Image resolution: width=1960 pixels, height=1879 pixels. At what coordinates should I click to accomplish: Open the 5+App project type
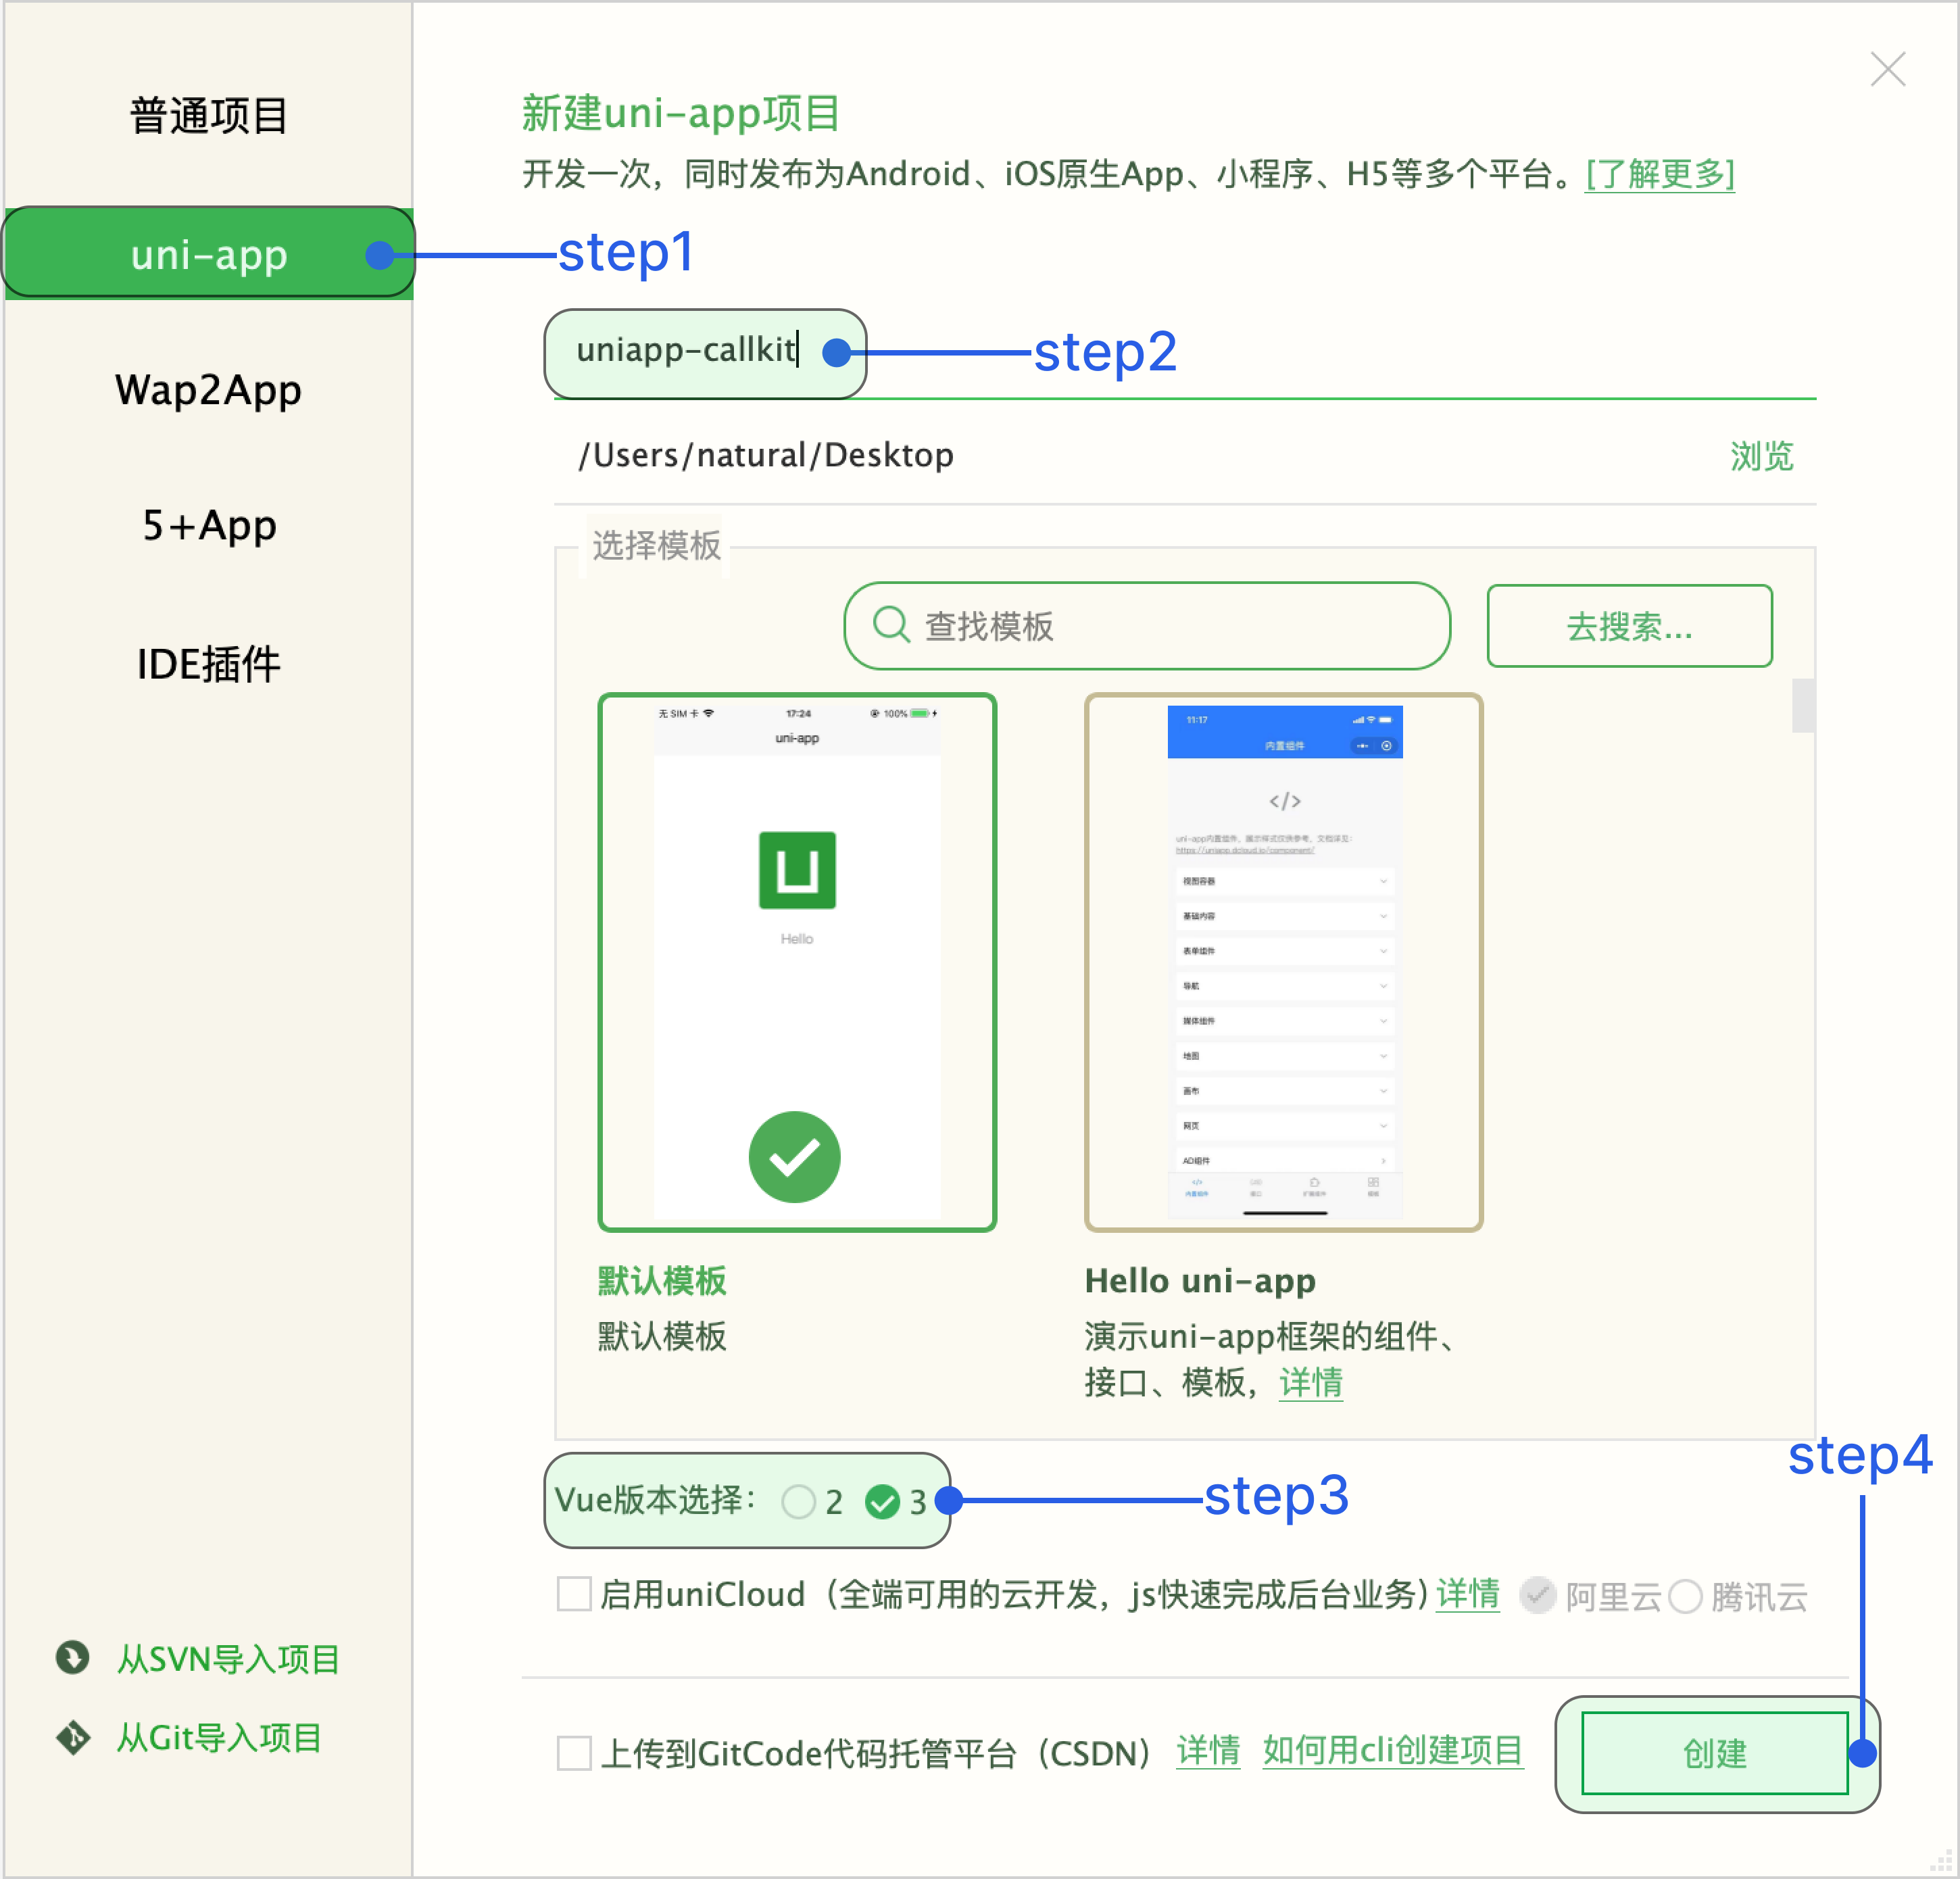coord(208,526)
